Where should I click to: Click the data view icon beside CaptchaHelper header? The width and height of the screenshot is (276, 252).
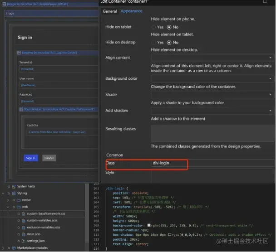tap(21, 109)
